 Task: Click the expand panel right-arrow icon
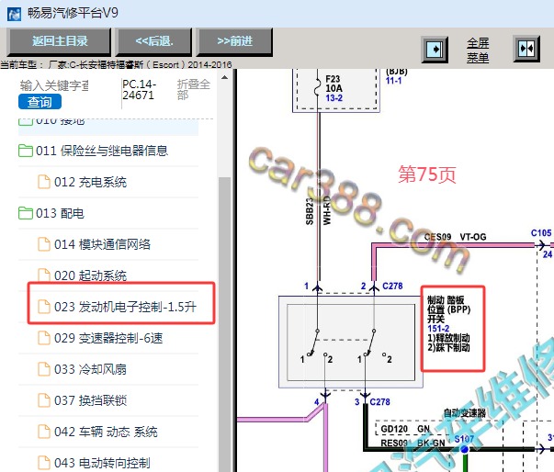click(x=435, y=50)
